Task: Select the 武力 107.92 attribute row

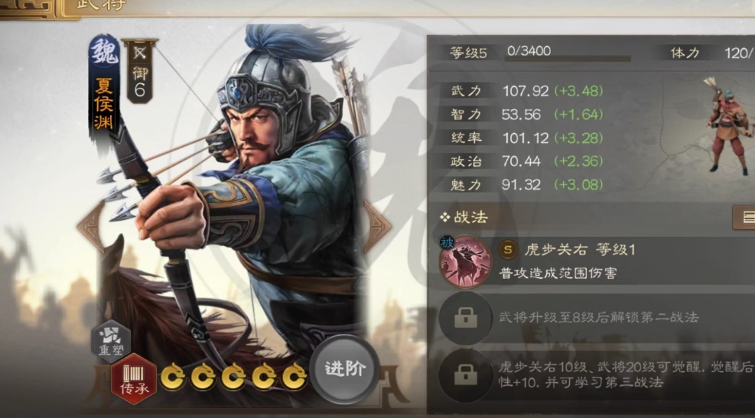Action: coord(526,91)
